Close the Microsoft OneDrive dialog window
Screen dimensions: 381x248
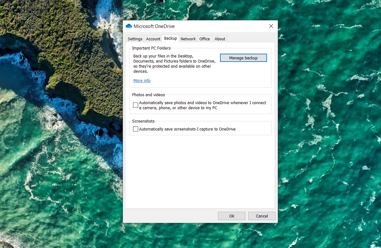point(271,26)
